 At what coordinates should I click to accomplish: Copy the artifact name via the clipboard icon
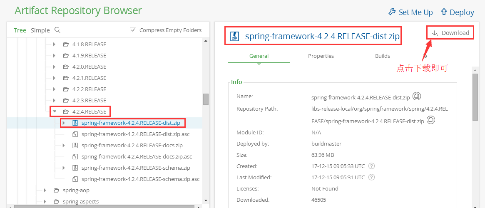point(417,96)
